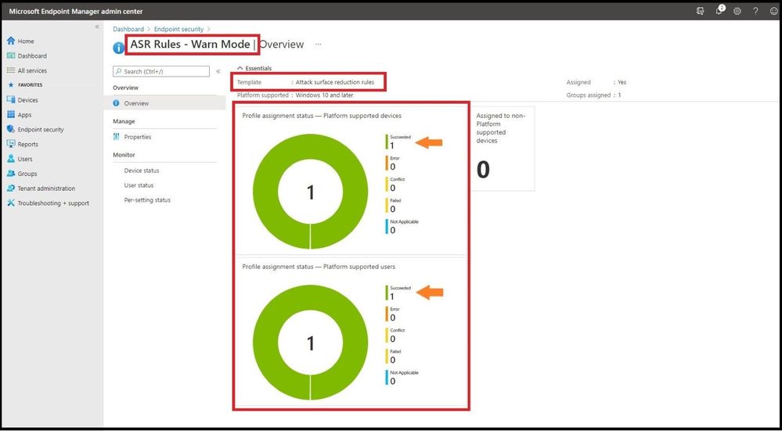Open Reports in left navigation
782x431 pixels.
pos(28,145)
